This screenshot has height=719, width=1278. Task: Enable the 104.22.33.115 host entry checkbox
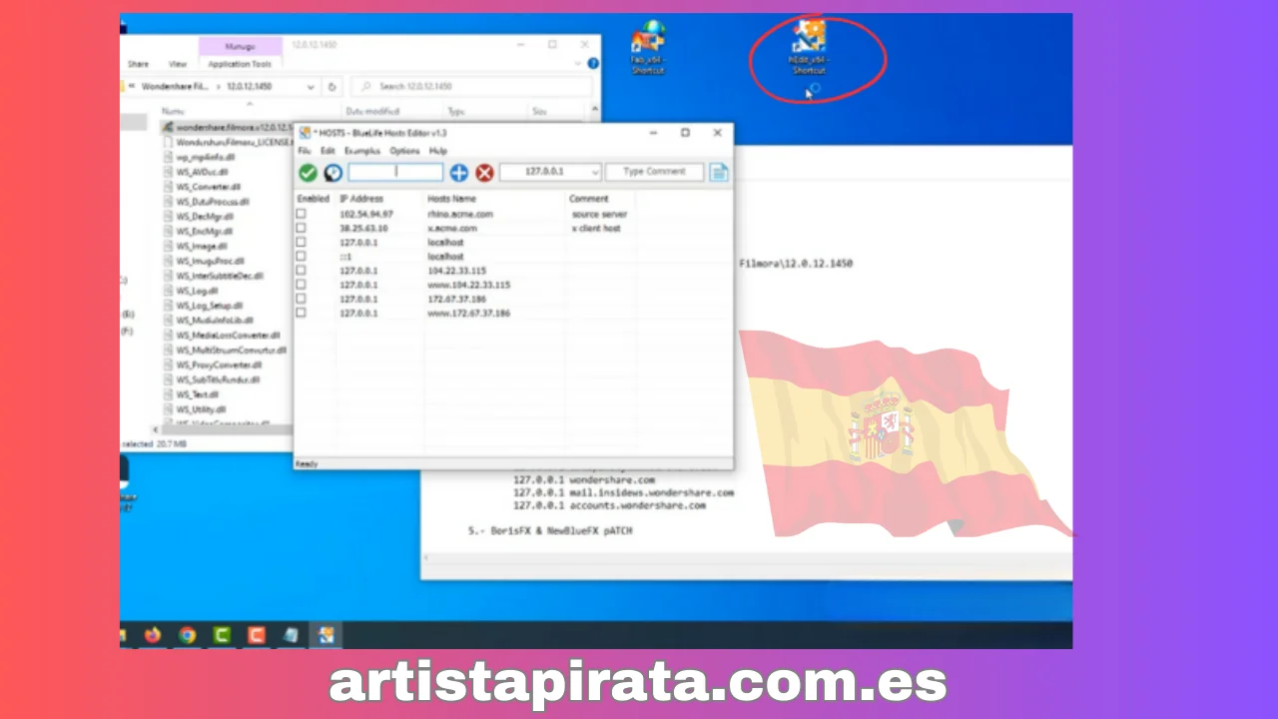[x=301, y=271]
